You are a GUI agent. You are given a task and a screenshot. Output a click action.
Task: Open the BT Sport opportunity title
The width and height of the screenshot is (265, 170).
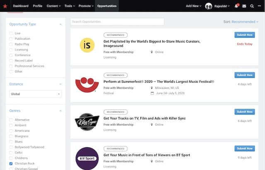[147, 155]
